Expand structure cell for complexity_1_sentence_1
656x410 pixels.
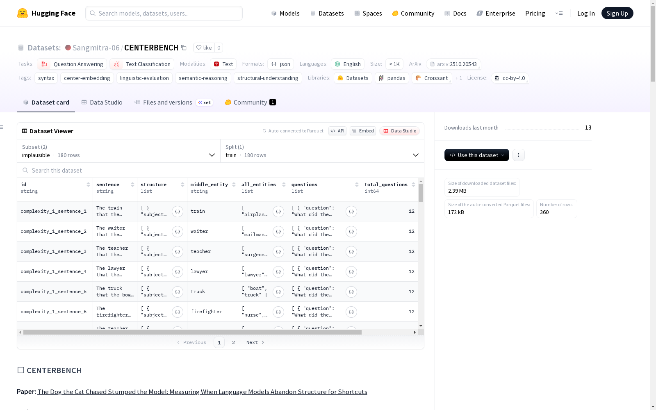coord(178,212)
